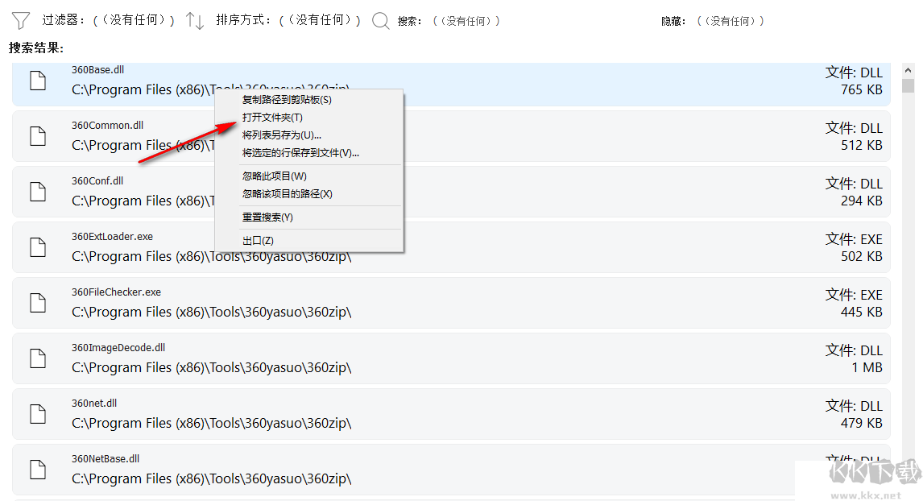Click the file icon beside 360Base.dll
The width and height of the screenshot is (923, 501).
[x=37, y=80]
